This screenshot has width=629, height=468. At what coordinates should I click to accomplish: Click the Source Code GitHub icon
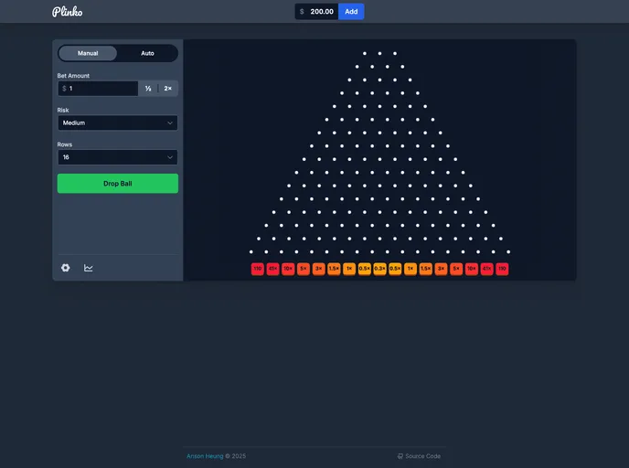(400, 456)
